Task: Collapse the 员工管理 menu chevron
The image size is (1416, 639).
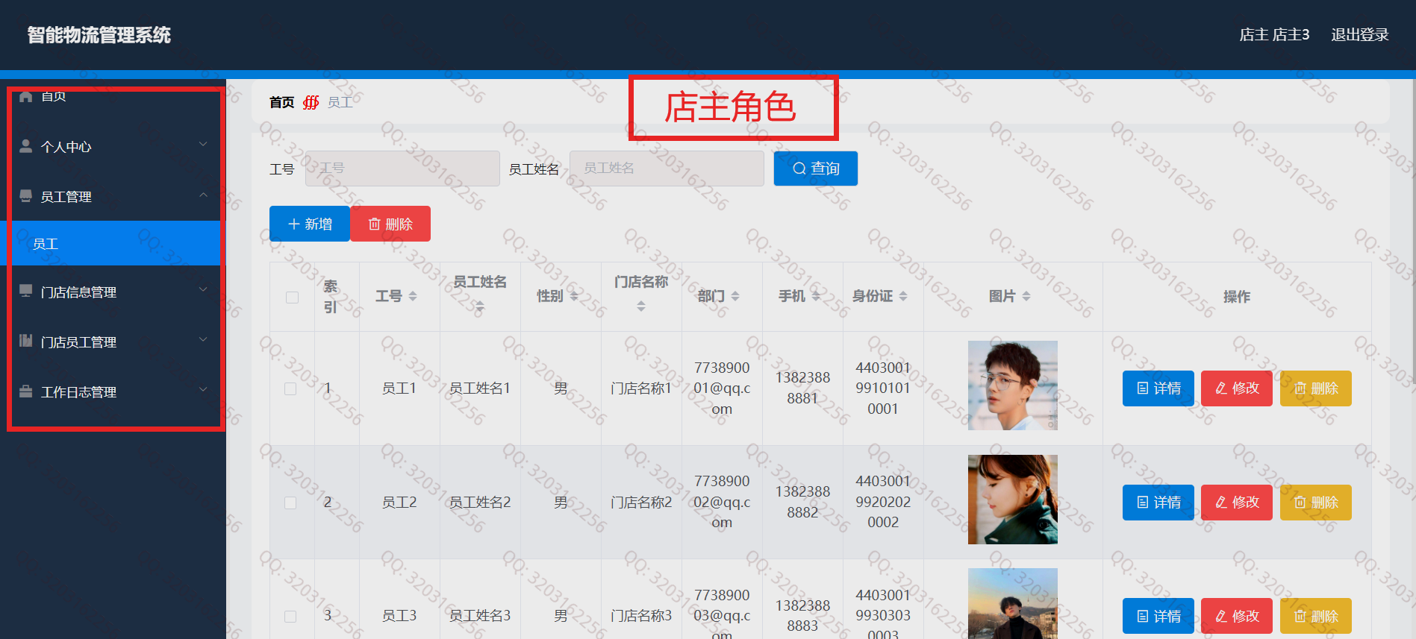Action: click(203, 195)
